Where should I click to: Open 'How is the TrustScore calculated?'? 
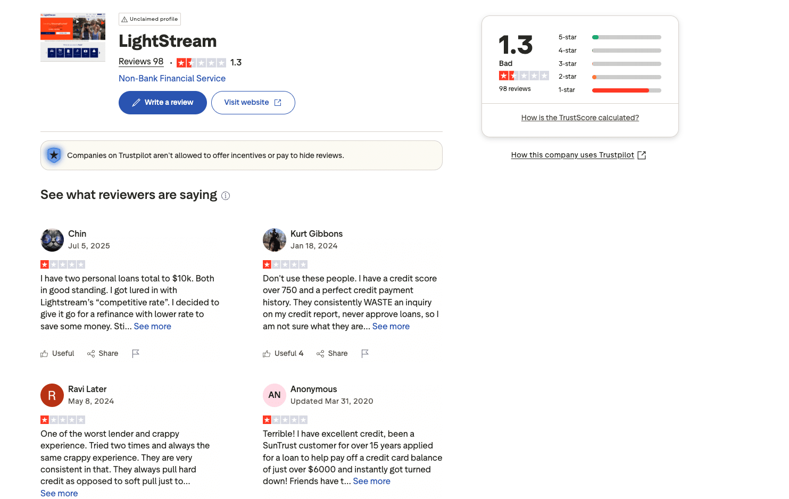click(580, 117)
